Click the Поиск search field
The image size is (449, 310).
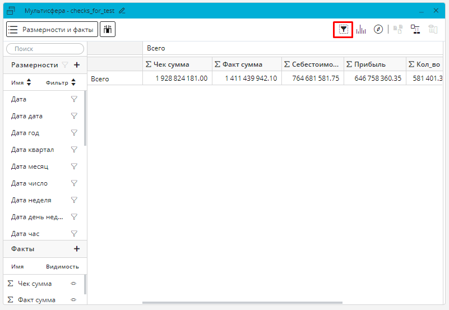[45, 49]
